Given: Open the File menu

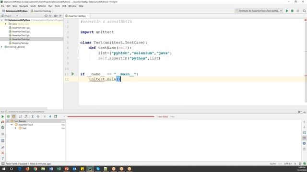Looking at the screenshot, I should [x=2, y=6].
